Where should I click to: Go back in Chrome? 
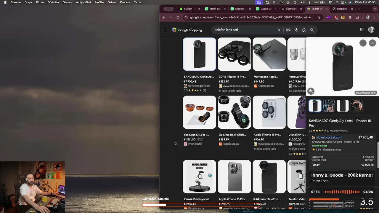point(163,17)
